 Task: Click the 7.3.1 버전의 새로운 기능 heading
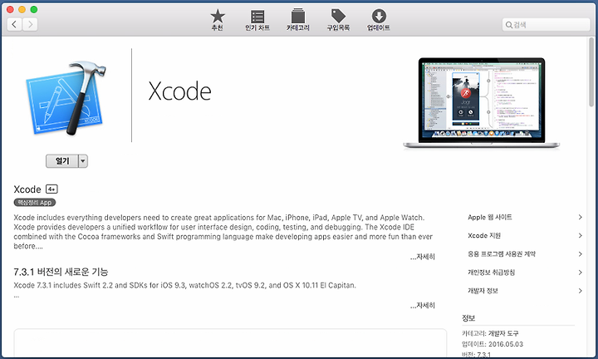click(61, 272)
